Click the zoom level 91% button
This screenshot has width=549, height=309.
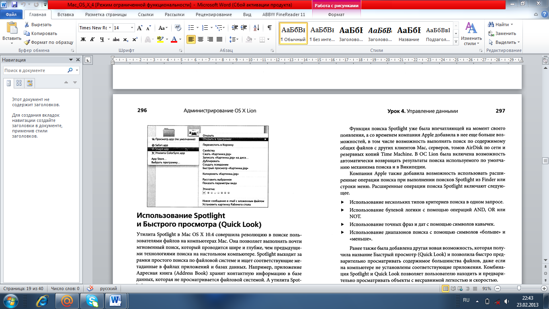pyautogui.click(x=487, y=288)
